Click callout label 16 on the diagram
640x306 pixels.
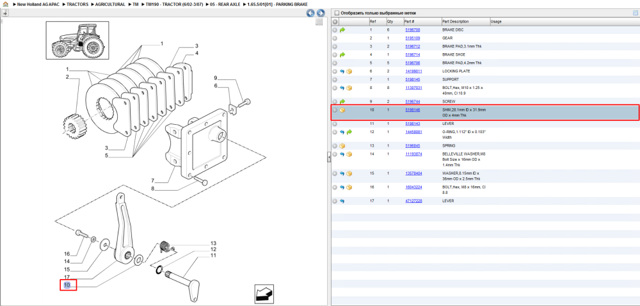click(x=67, y=254)
